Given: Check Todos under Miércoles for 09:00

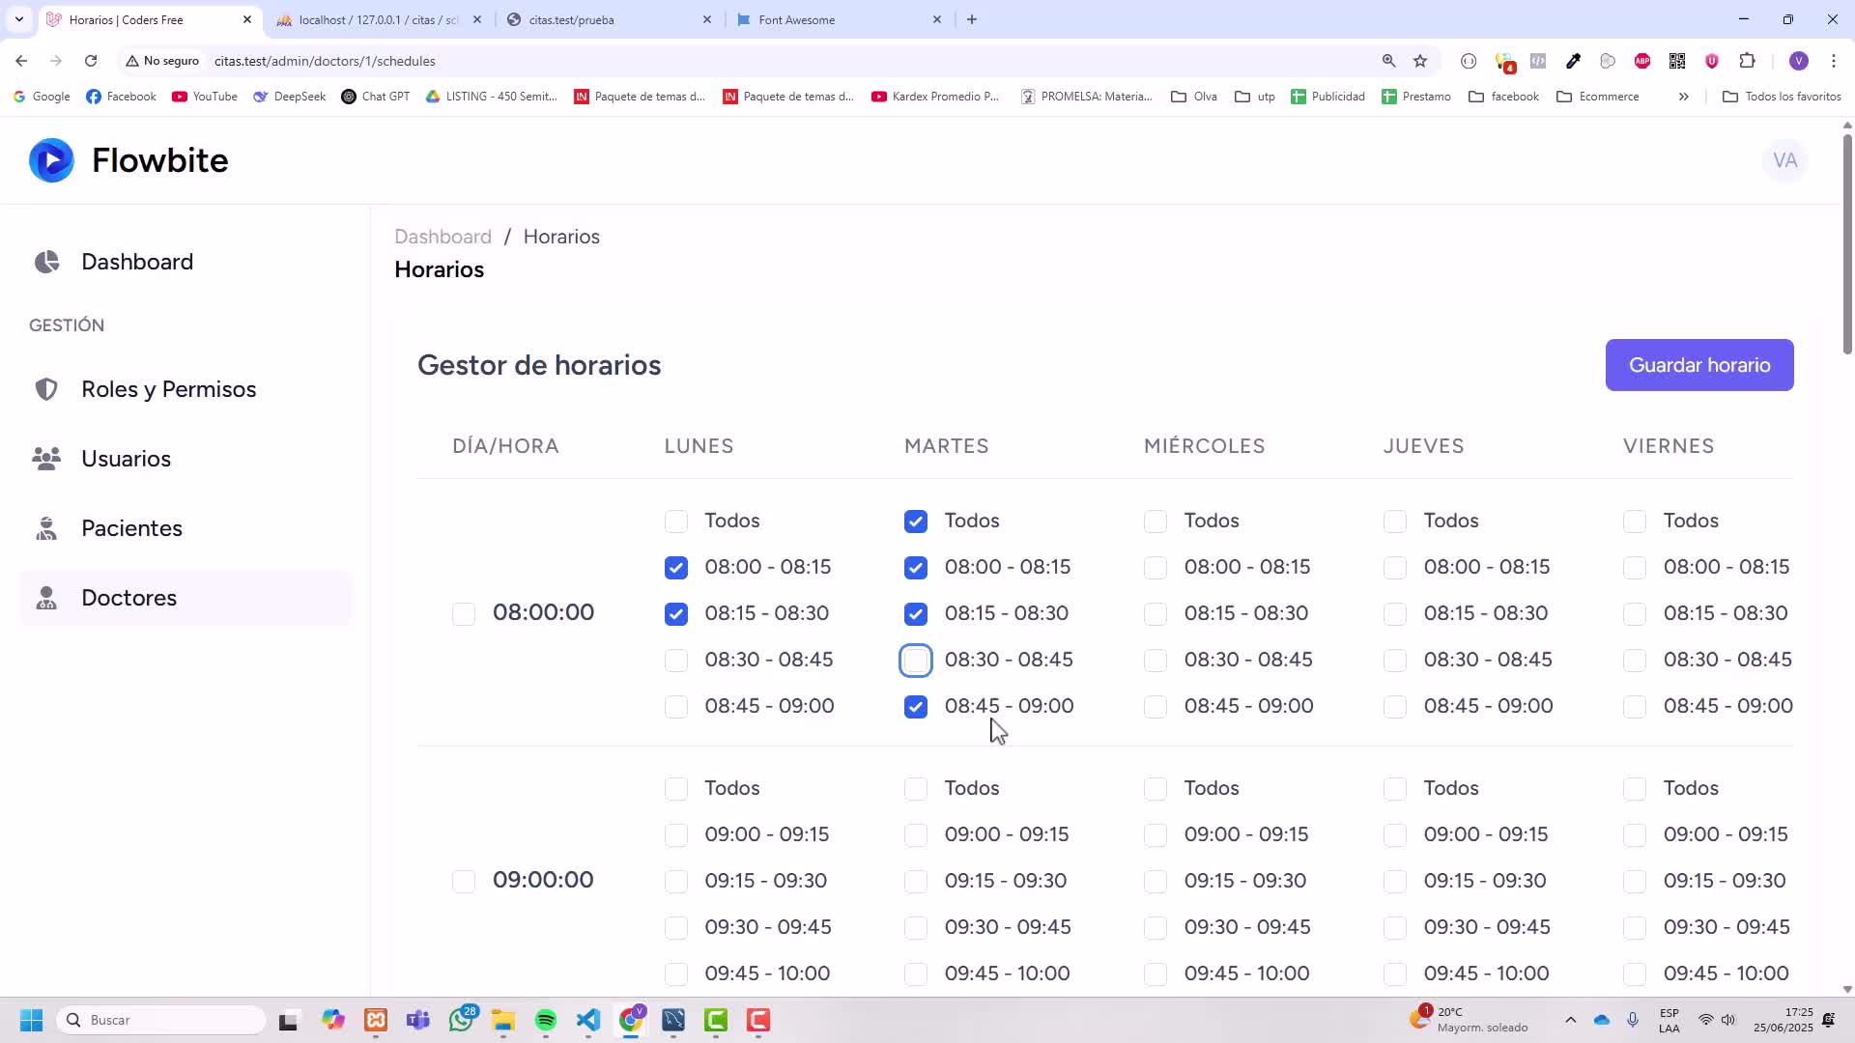Looking at the screenshot, I should coord(1156,789).
